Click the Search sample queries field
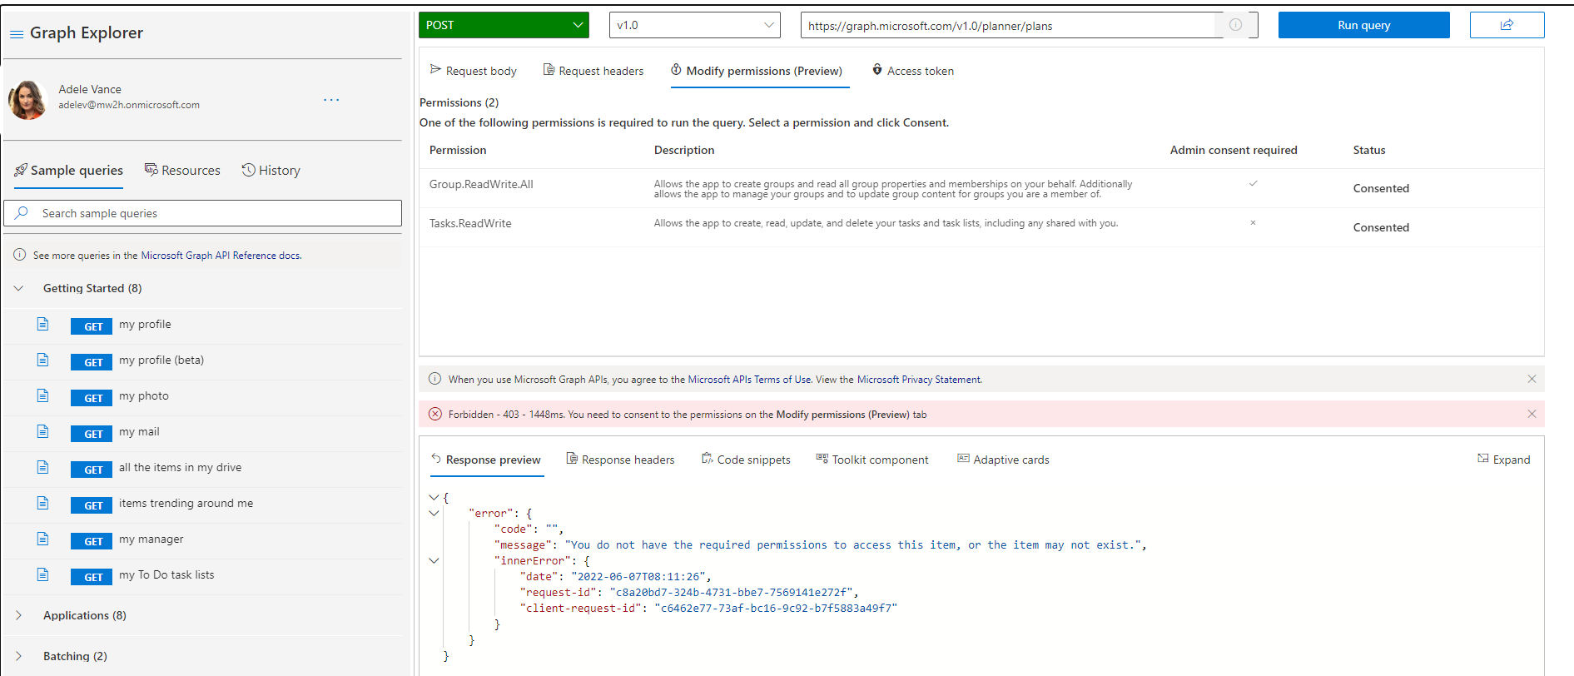The image size is (1574, 676). (x=203, y=213)
